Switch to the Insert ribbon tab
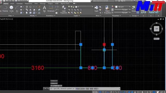Screen dimensions: 166x93 coord(12,3)
